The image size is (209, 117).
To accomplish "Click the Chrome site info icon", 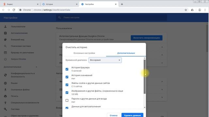I will pos(20,10).
